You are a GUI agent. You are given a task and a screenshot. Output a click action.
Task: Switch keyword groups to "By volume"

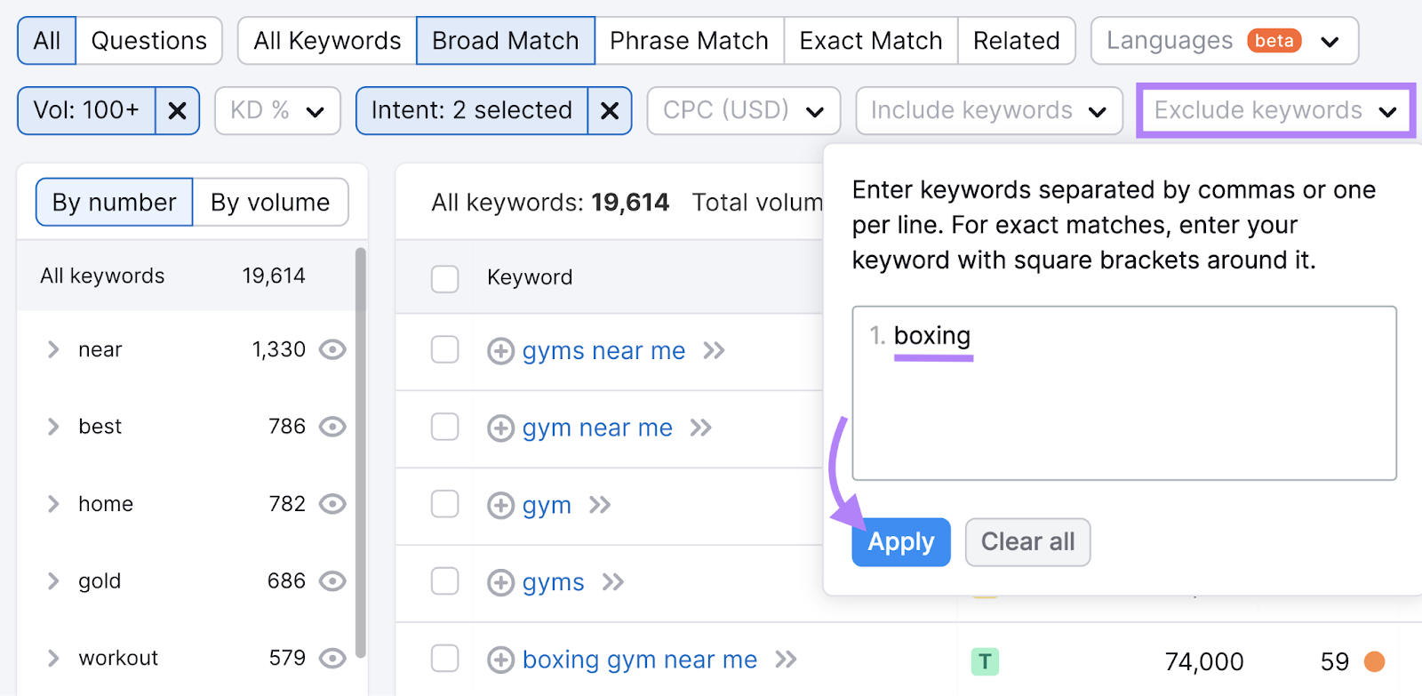270,202
